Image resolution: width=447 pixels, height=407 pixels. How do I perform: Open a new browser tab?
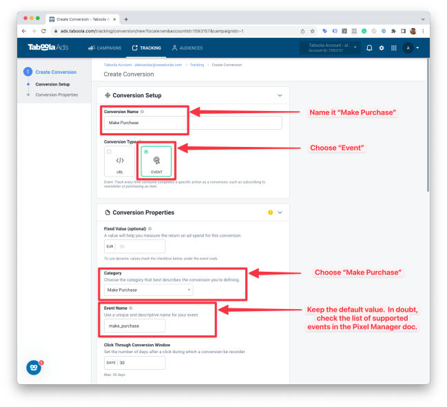pos(126,19)
